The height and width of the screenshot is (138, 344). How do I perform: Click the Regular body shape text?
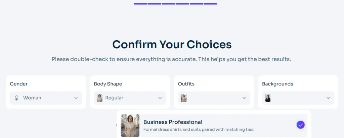[x=114, y=98]
